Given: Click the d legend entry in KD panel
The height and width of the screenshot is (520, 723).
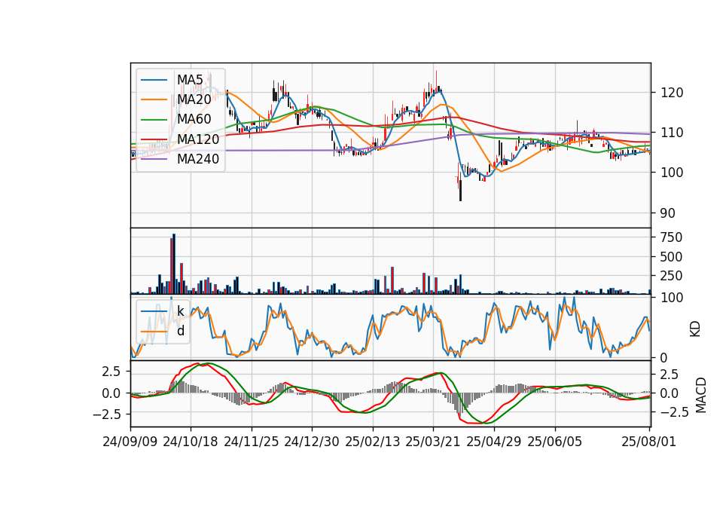Looking at the screenshot, I should click(x=181, y=330).
